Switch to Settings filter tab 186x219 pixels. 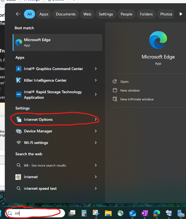coord(106,14)
